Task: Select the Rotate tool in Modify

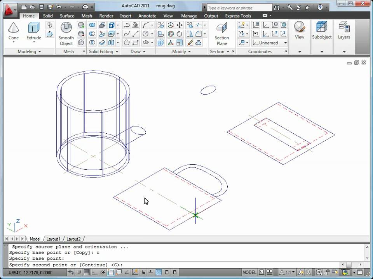Action: click(x=180, y=34)
